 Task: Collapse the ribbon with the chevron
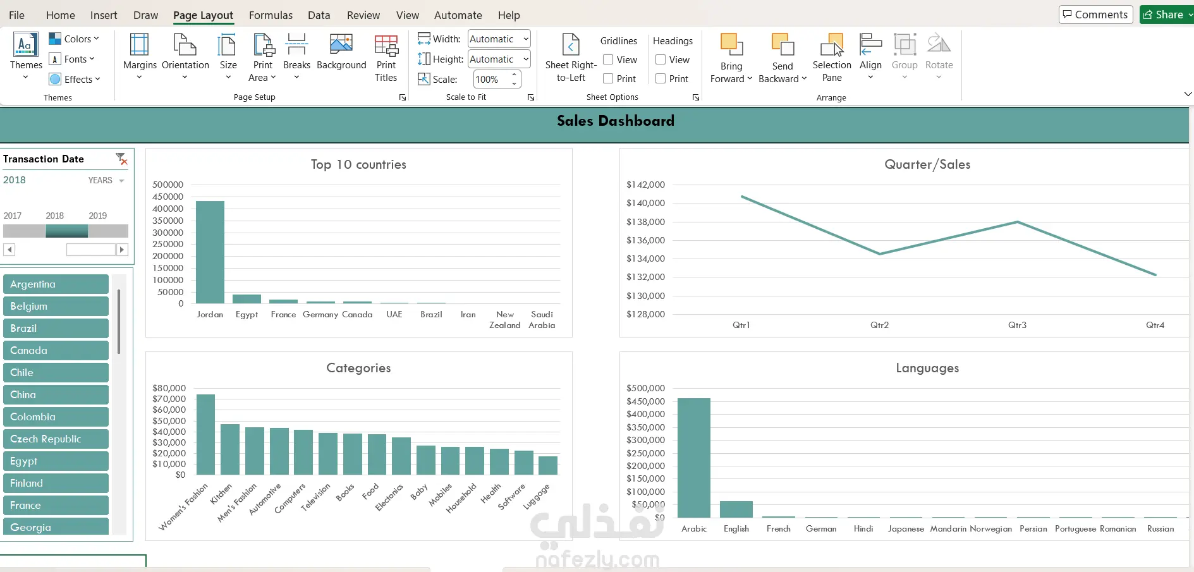pyautogui.click(x=1188, y=94)
